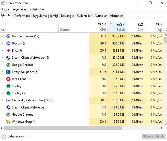Image resolution: width=167 pixels, height=141 pixels.
Task: Click the Lively Wallpaper (5) icon
Action: click(8, 72)
